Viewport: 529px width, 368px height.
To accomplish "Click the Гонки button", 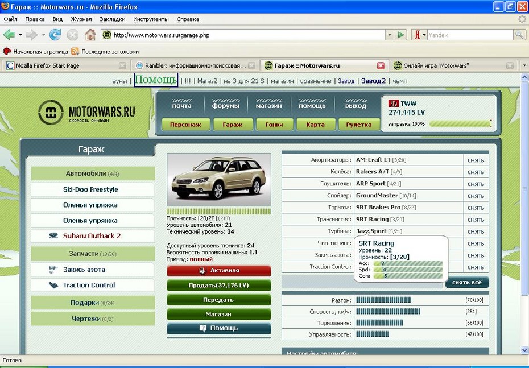I will pos(274,125).
